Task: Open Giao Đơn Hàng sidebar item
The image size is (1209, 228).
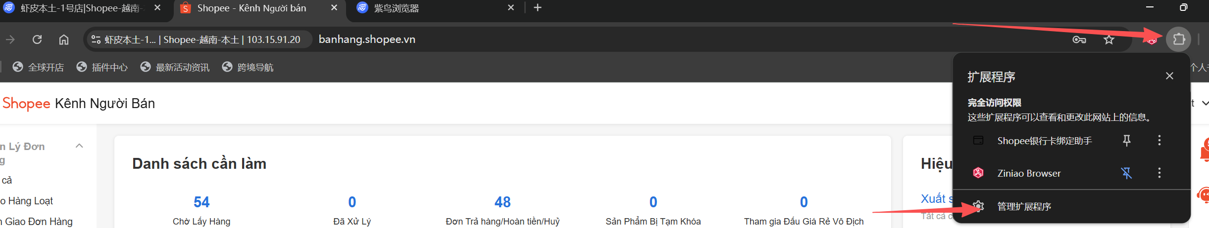Action: (37, 222)
